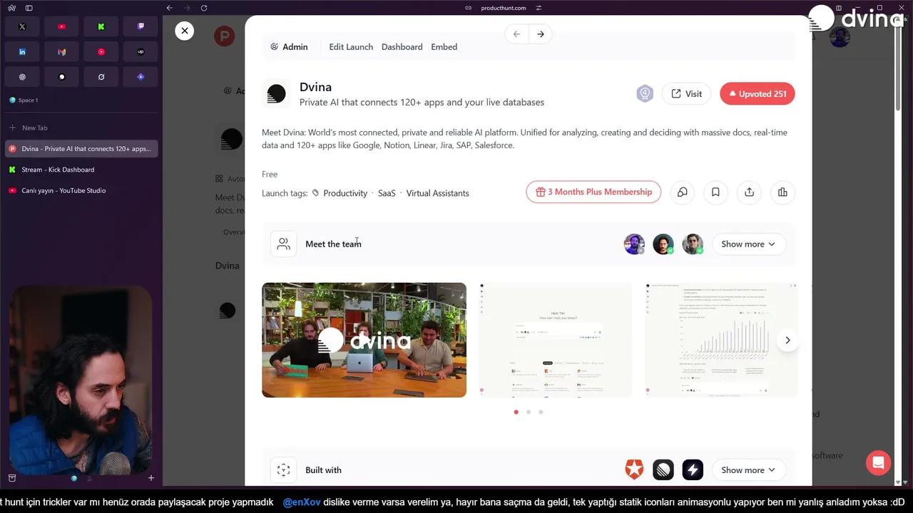The height and width of the screenshot is (513, 913).
Task: Click the striped circle built-with icon
Action: pos(663,470)
